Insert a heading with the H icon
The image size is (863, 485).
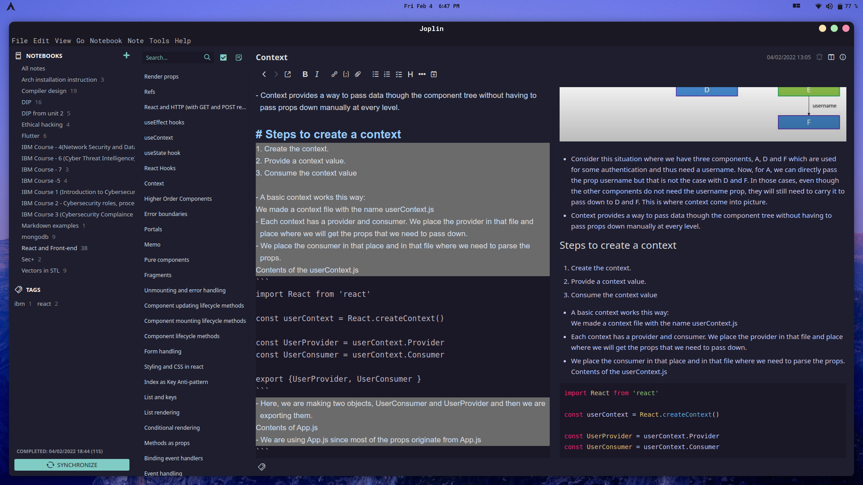click(x=410, y=74)
